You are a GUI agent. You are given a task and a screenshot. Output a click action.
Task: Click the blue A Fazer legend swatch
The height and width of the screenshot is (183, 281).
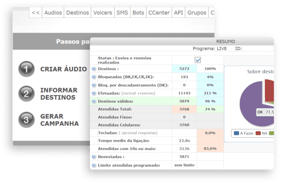236,134
